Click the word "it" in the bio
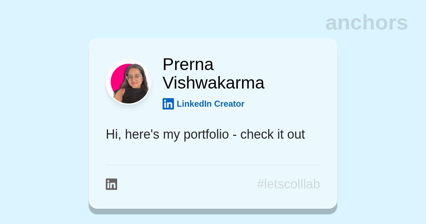The width and height of the screenshot is (426, 224). pyautogui.click(x=280, y=134)
